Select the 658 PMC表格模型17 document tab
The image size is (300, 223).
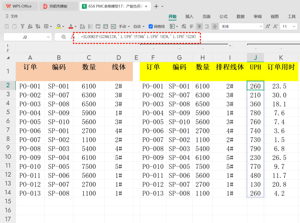(x=115, y=6)
